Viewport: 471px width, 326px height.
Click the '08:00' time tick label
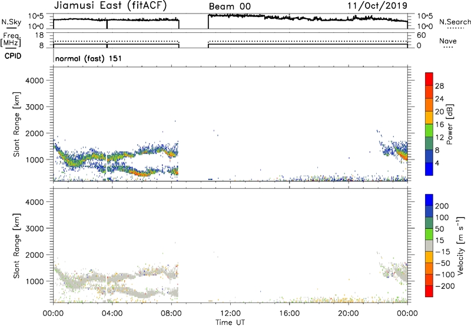[171, 314]
